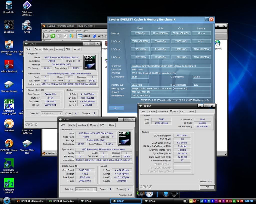The width and height of the screenshot is (256, 204).
Task: Open the Shortcut to Core Temp icon
Action: point(9,48)
